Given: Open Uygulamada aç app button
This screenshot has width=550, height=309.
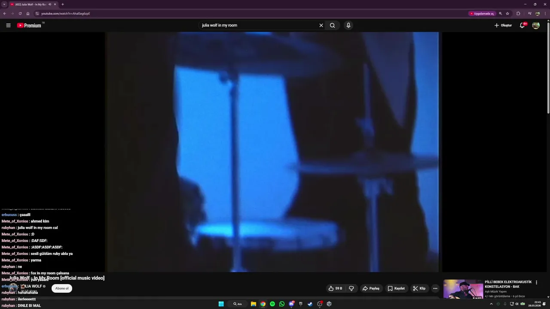Looking at the screenshot, I should (x=482, y=13).
